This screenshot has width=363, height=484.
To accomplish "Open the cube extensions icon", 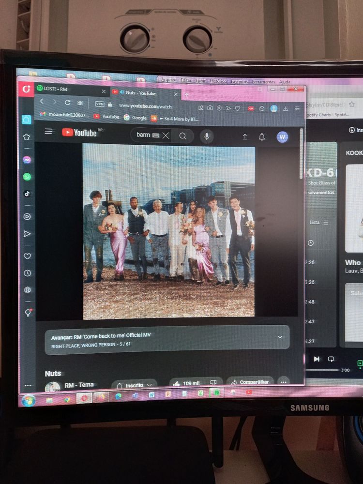I will [x=262, y=108].
